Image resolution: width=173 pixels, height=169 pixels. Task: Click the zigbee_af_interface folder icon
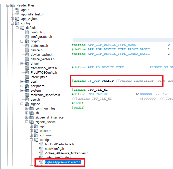[x=31, y=117]
